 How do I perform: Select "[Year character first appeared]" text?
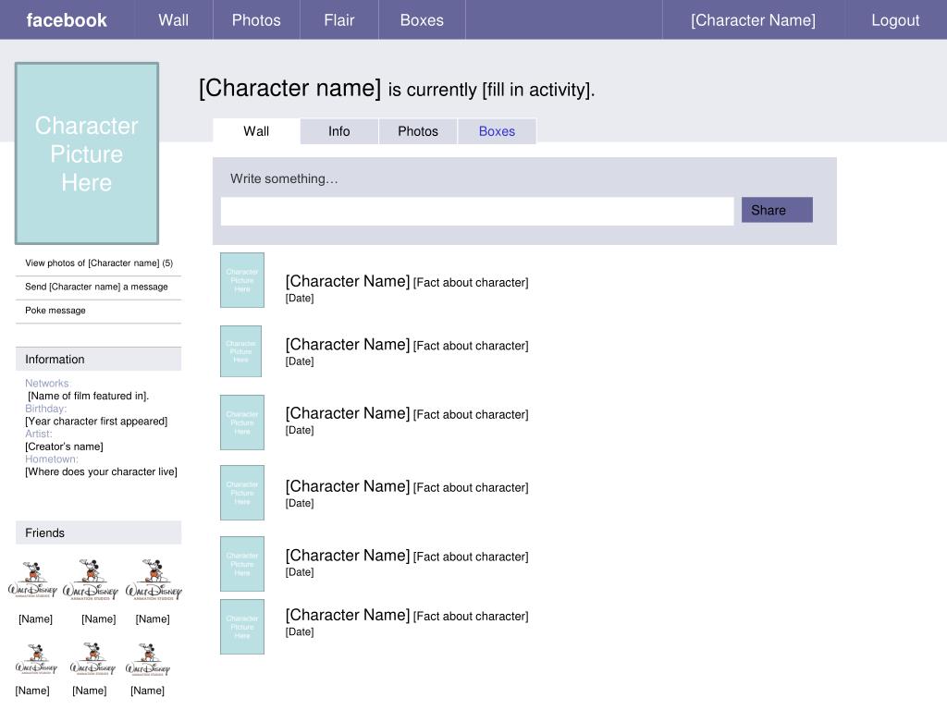[96, 422]
